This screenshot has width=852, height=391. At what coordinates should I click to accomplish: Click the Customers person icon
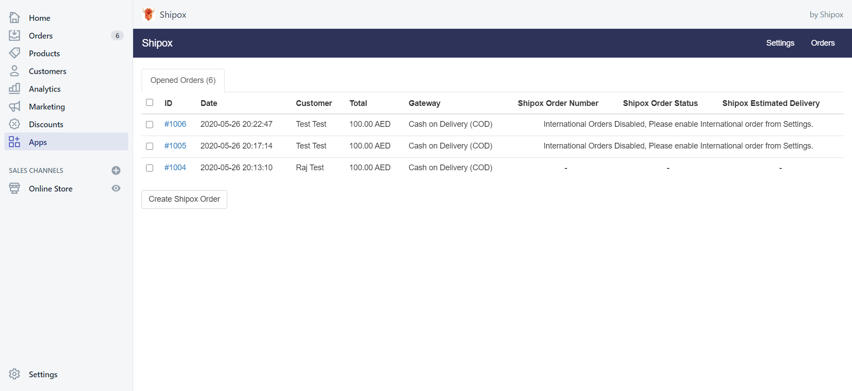point(15,71)
